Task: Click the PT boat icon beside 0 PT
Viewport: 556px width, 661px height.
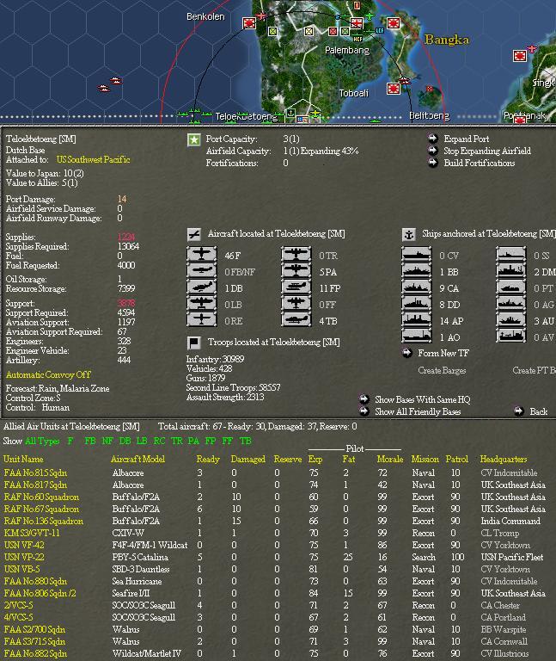Action: click(x=511, y=287)
